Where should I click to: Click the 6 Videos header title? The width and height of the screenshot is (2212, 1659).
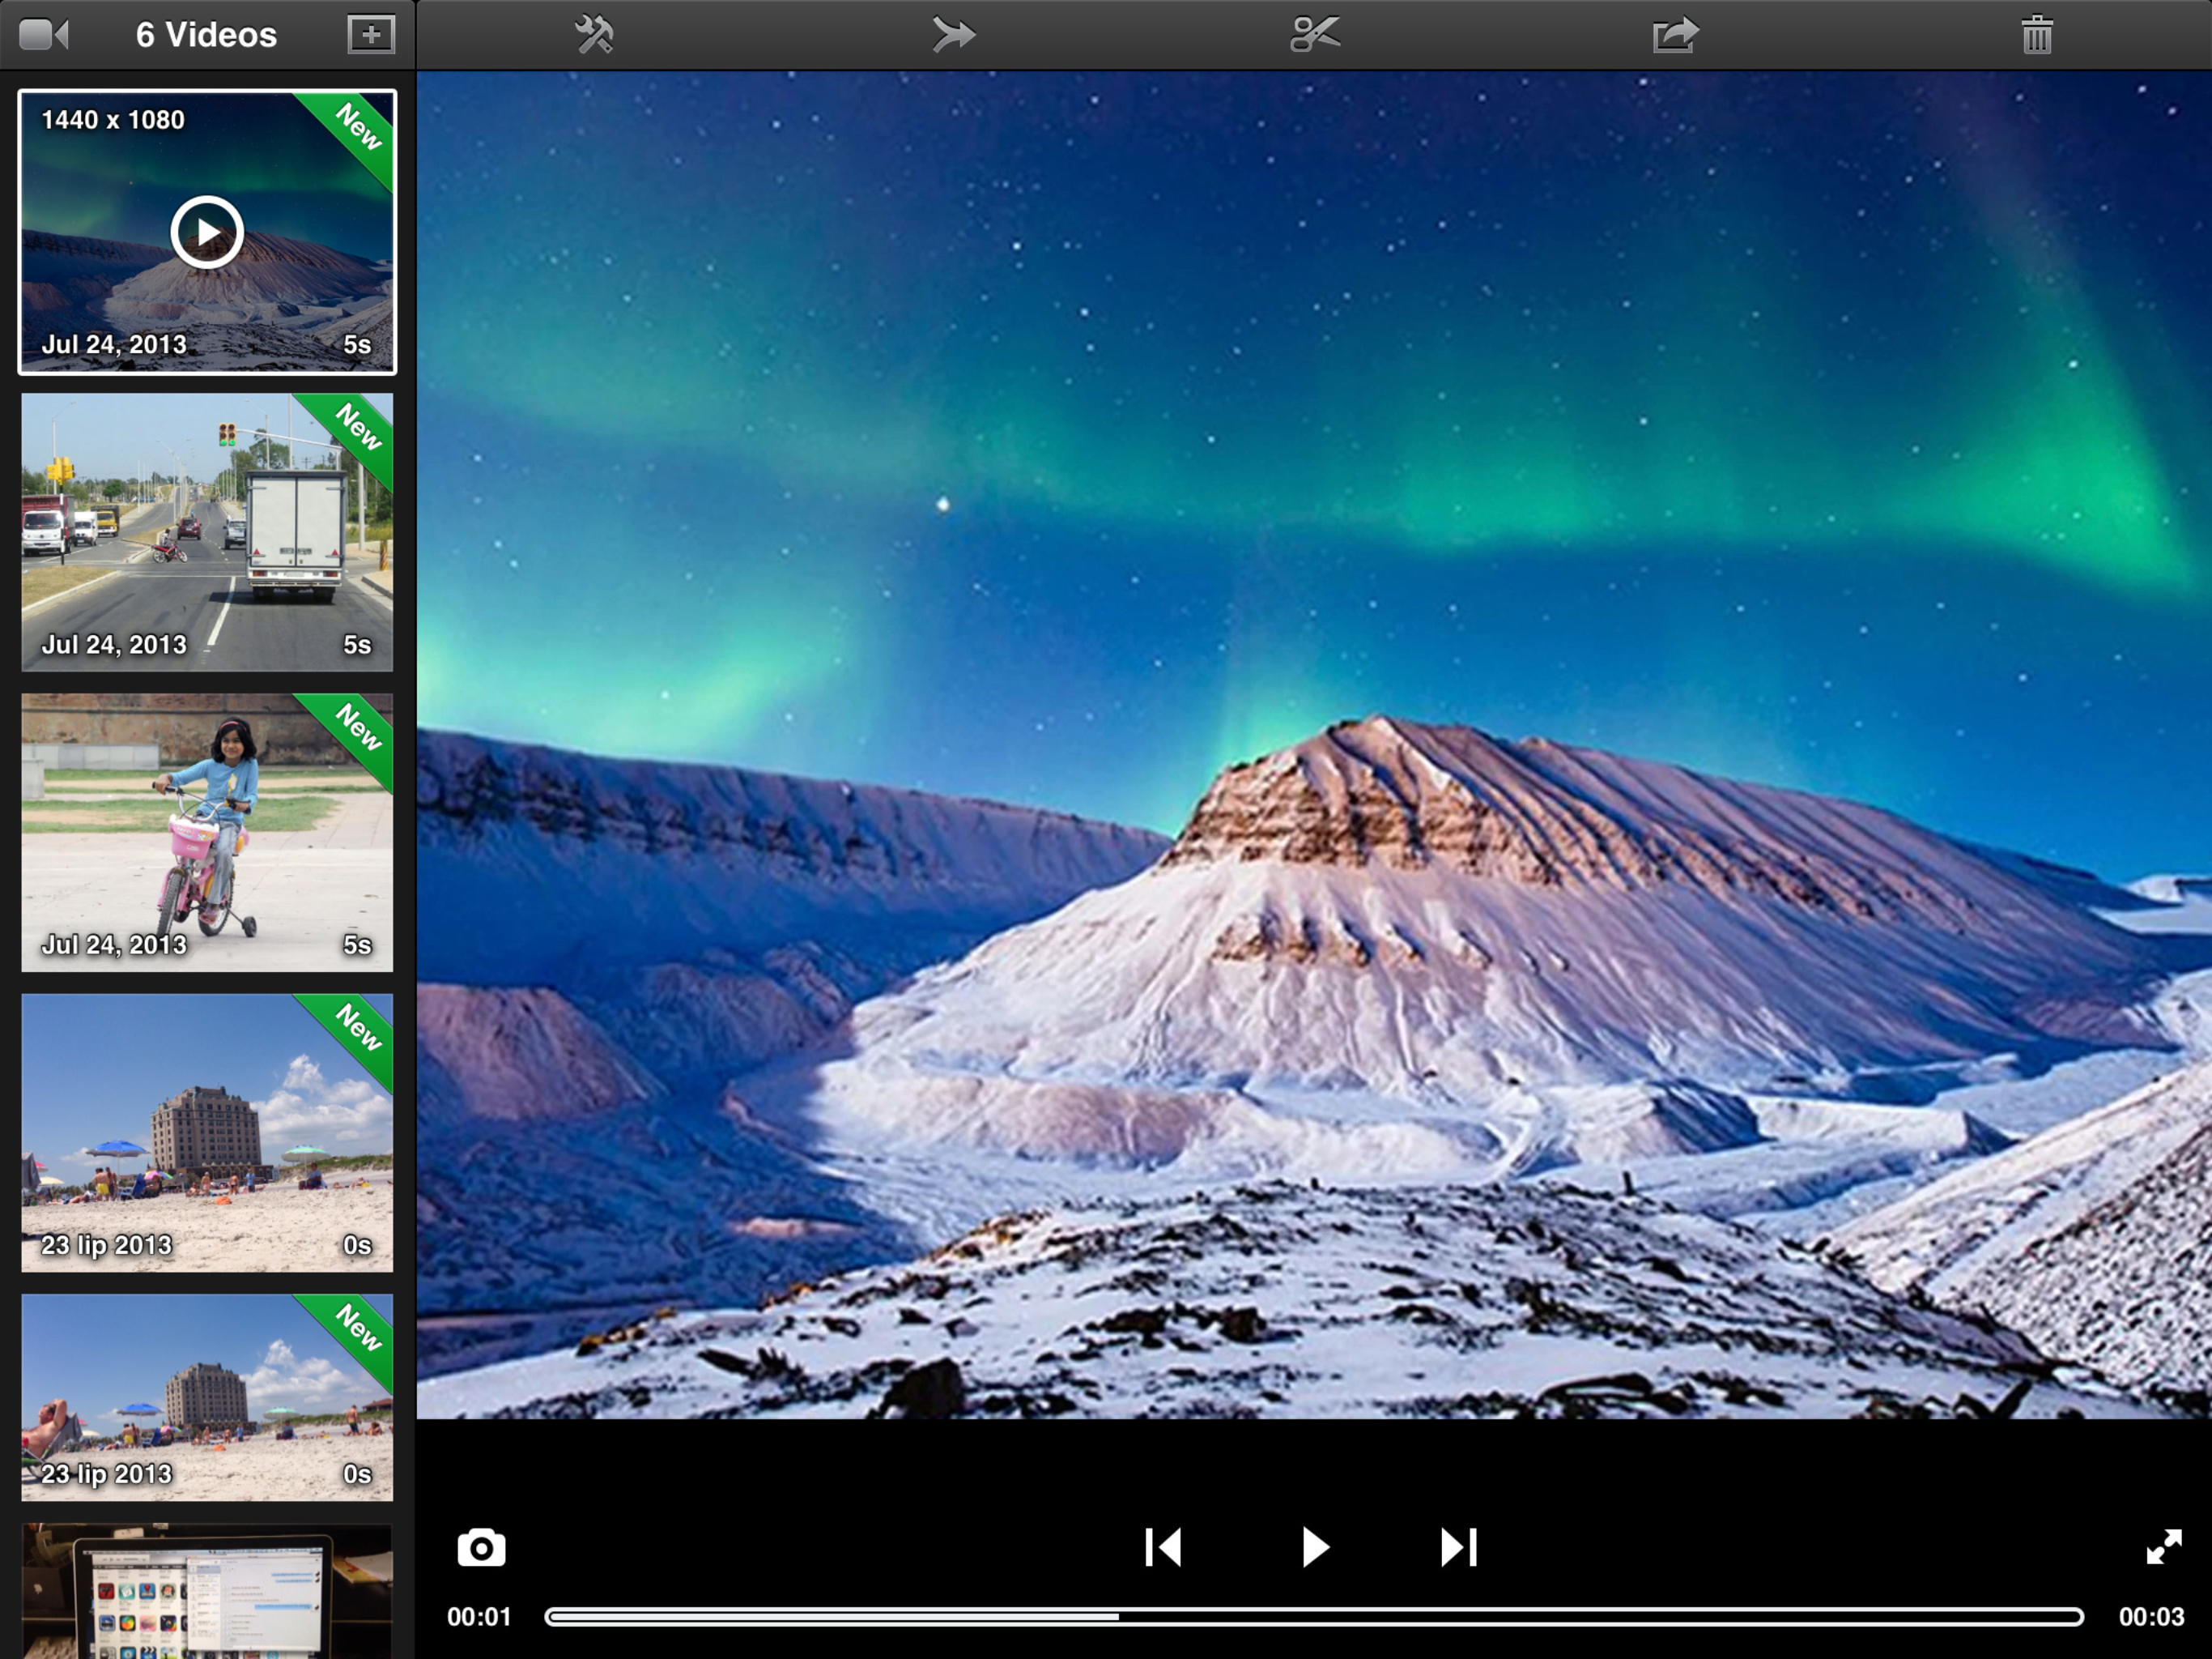click(x=206, y=35)
